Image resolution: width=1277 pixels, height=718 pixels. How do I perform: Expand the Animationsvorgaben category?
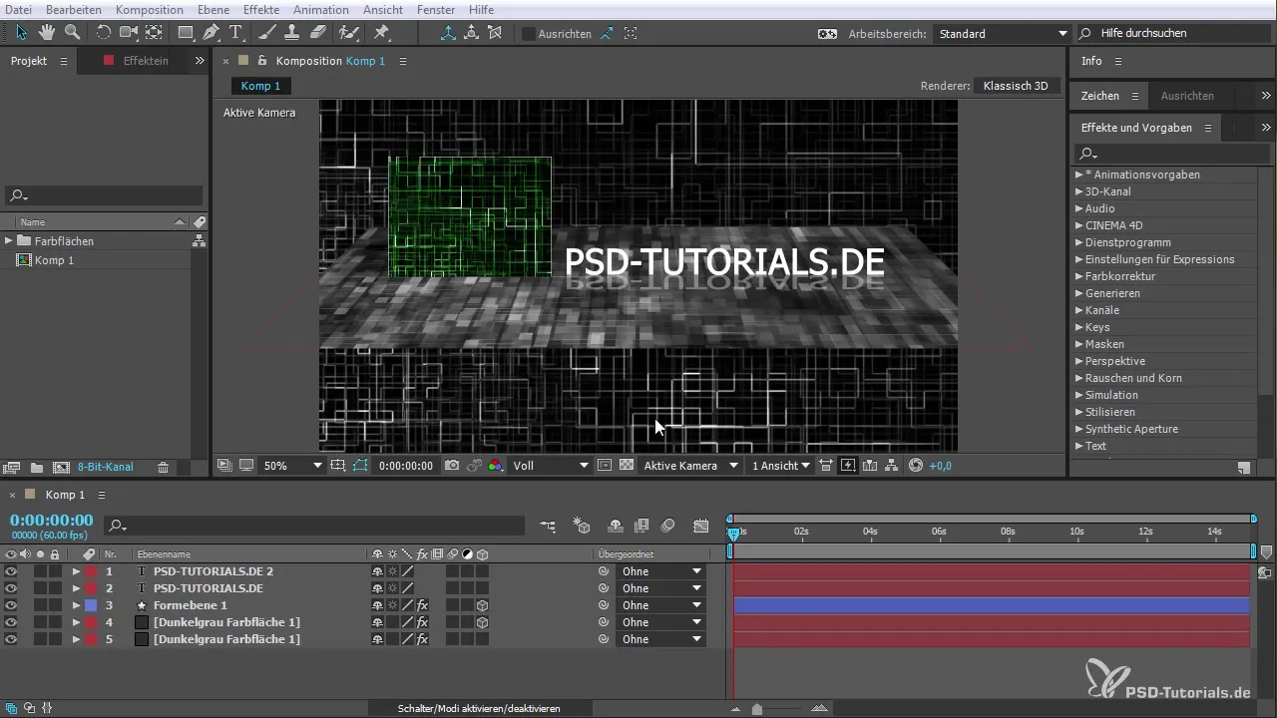[x=1078, y=175]
